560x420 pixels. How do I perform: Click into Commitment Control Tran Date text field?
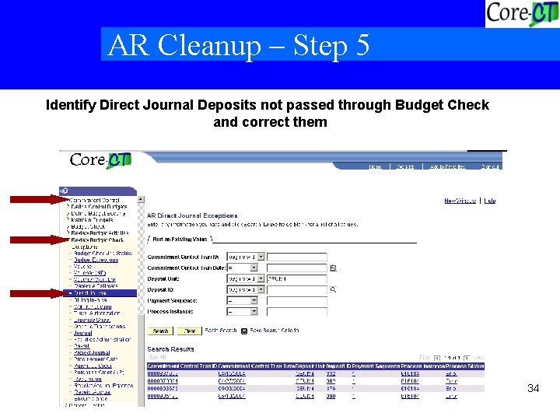(297, 268)
